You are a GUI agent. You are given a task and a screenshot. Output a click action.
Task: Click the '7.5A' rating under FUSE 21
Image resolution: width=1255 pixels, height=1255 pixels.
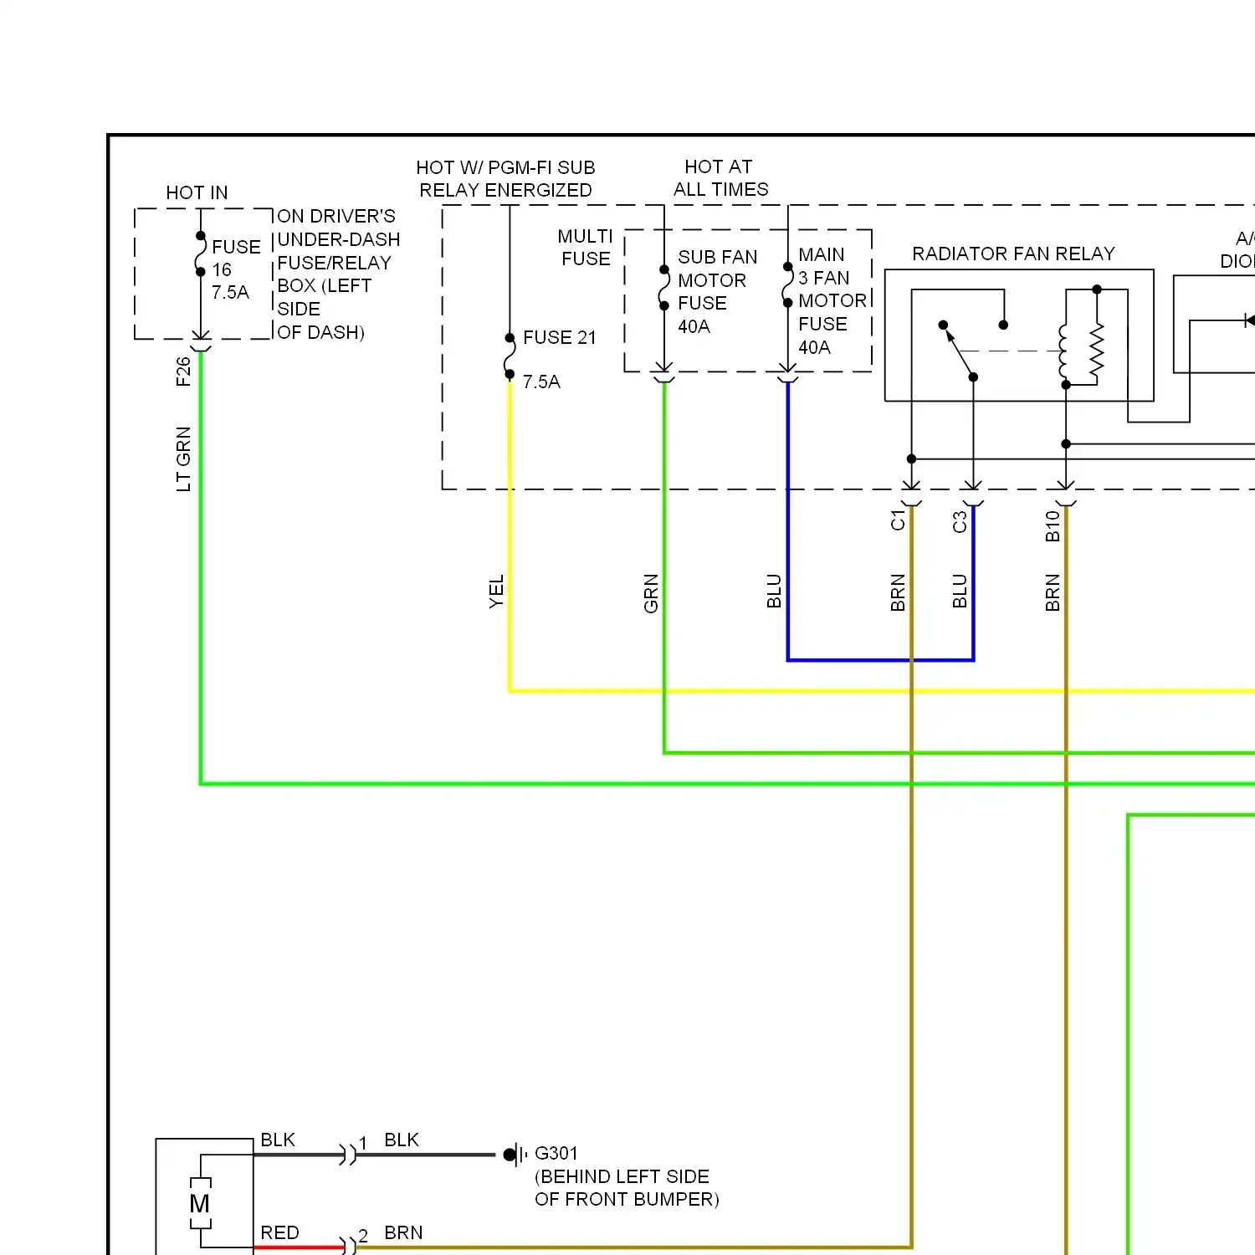coord(541,382)
